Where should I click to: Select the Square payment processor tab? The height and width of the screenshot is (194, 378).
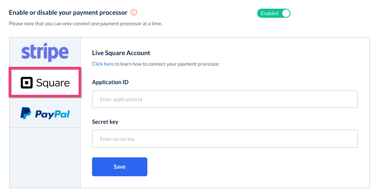[45, 83]
